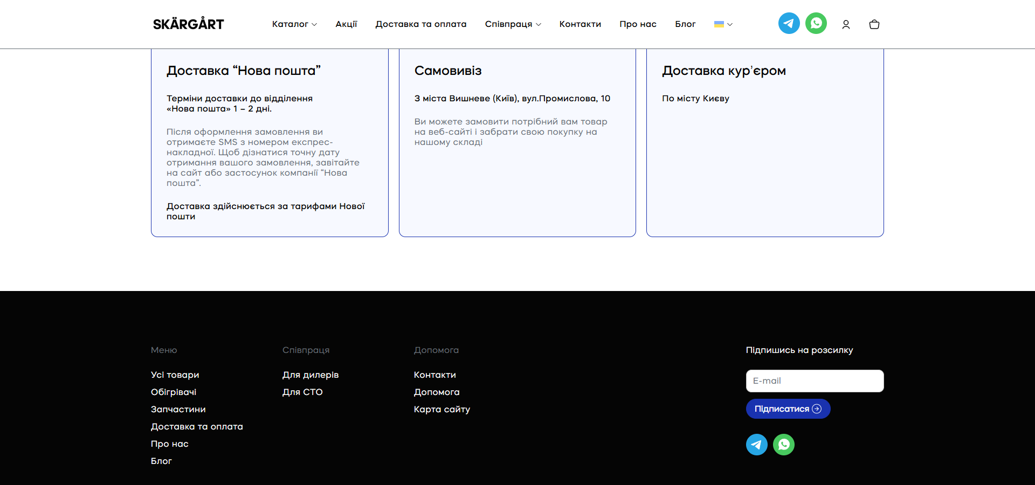Open the Ukrainian flag language selector

tap(723, 24)
